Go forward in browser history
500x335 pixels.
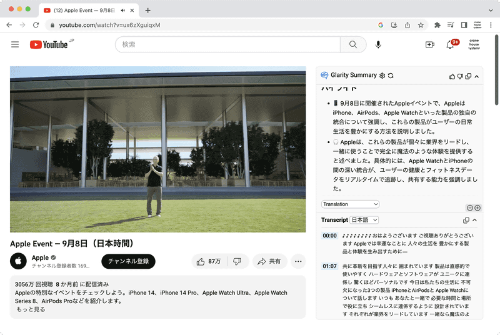22,25
